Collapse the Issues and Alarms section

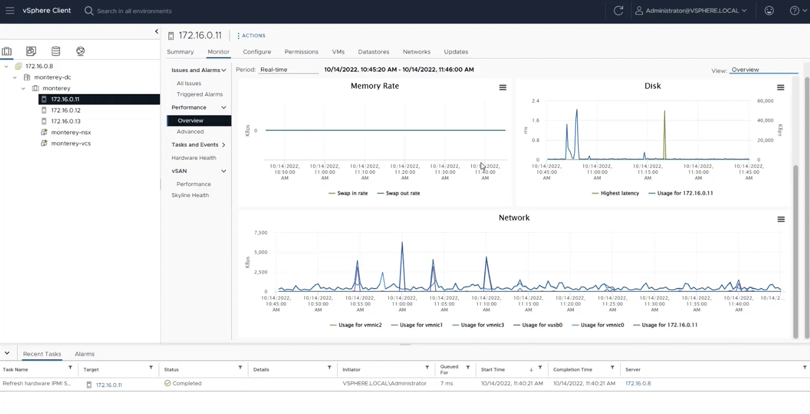click(224, 70)
